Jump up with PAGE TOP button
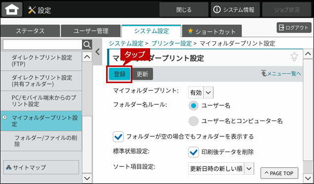The width and height of the screenshot is (314, 184). pyautogui.click(x=279, y=173)
